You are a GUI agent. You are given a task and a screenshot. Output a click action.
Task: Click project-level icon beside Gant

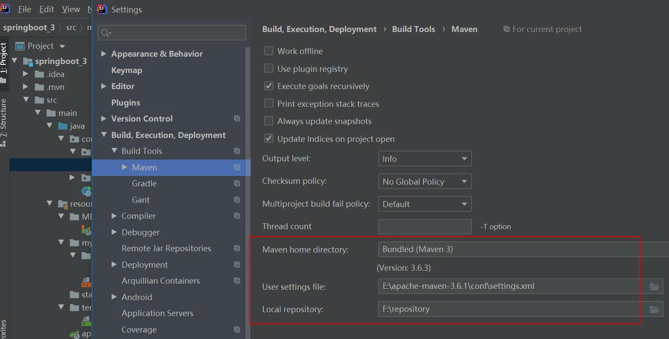(237, 200)
